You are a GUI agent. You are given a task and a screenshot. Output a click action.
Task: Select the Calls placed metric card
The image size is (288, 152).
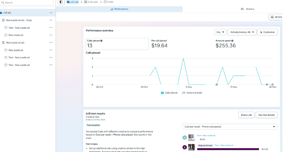[117, 44]
